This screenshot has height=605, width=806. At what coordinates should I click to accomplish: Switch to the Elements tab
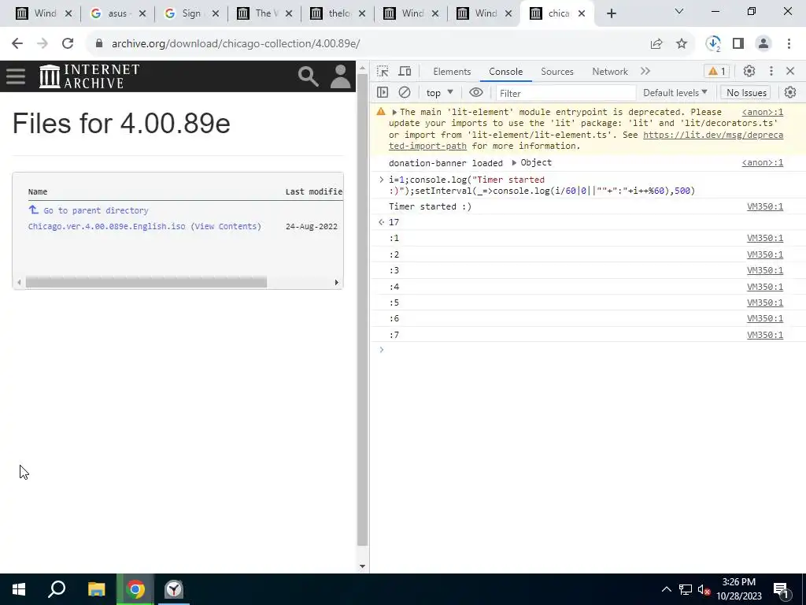(452, 72)
